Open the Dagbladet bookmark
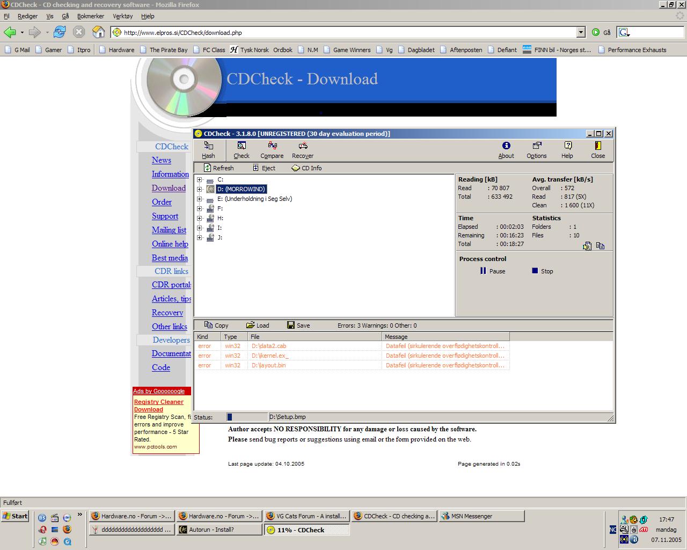The image size is (687, 550). coord(416,50)
